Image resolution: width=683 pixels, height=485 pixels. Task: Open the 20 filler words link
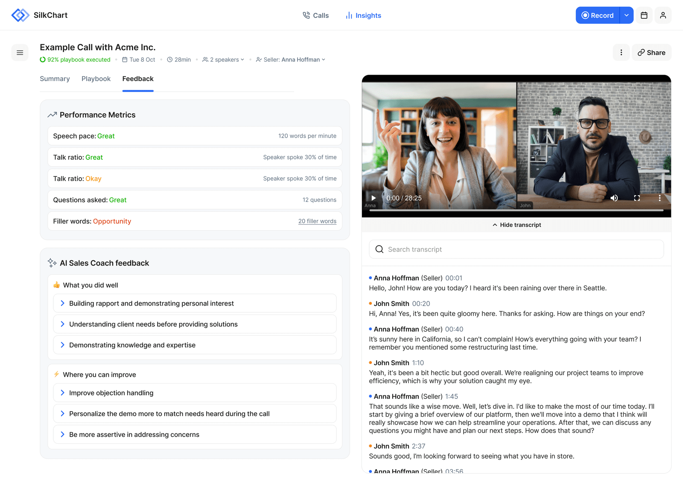[317, 221]
